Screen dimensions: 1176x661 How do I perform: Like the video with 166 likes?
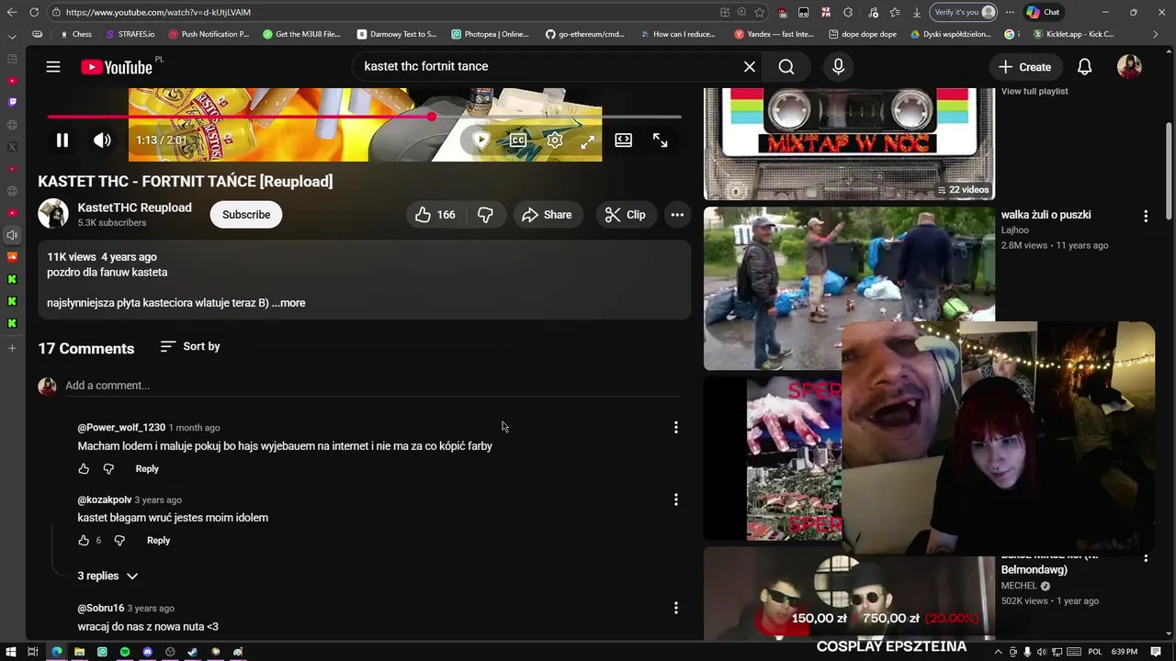tap(435, 215)
